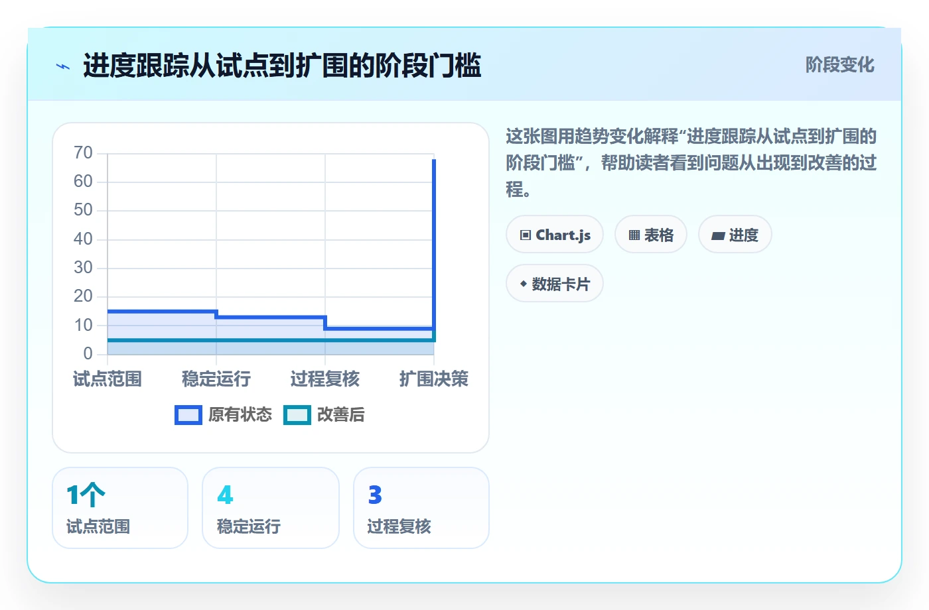The width and height of the screenshot is (929, 610).
Task: Click the 过程复核 x-axis label
Action: [x=325, y=379]
